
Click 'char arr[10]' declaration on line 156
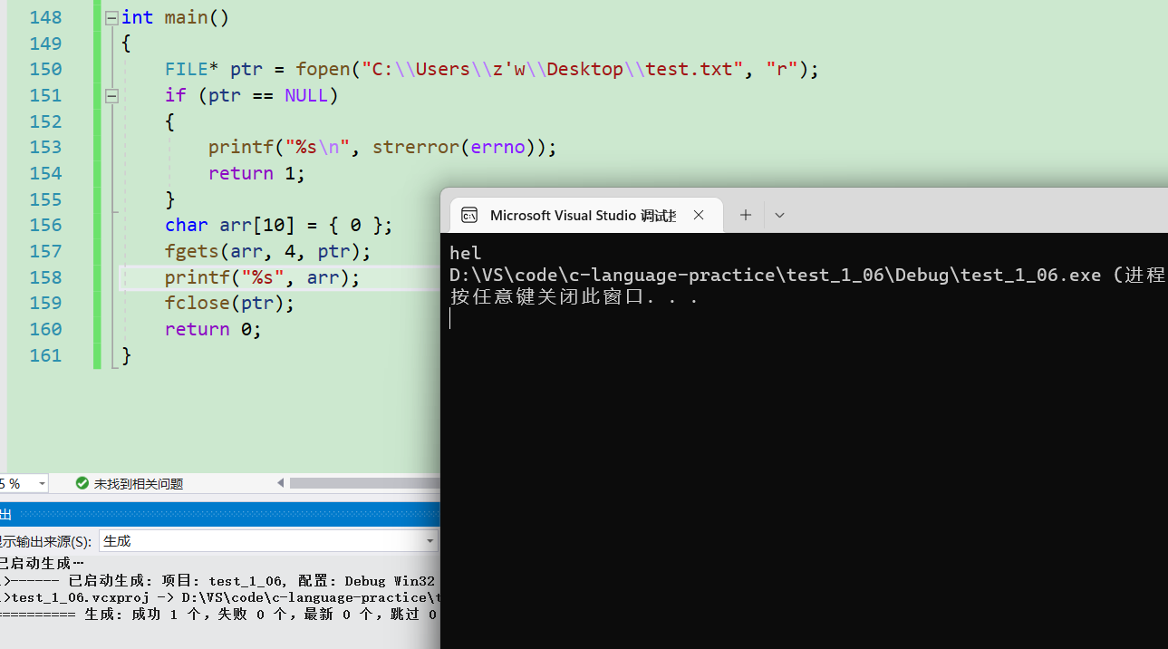[229, 225]
